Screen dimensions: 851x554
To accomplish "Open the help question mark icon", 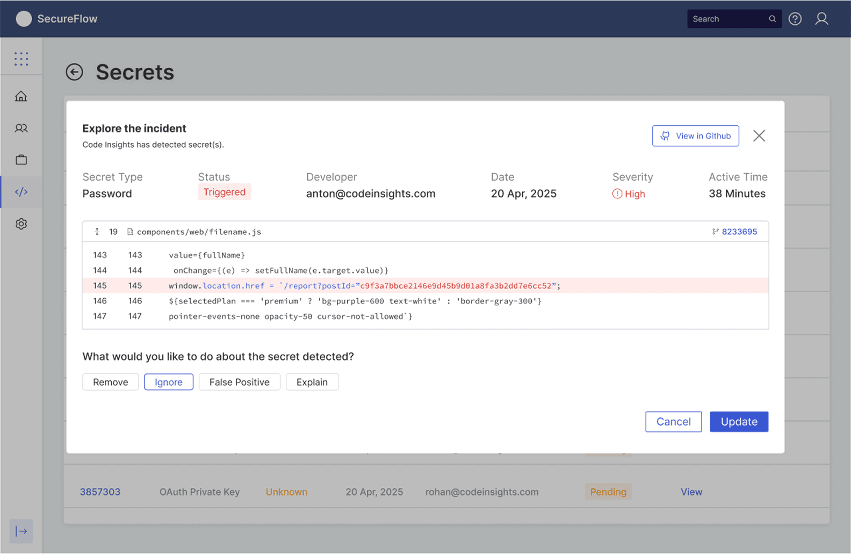I will 795,19.
